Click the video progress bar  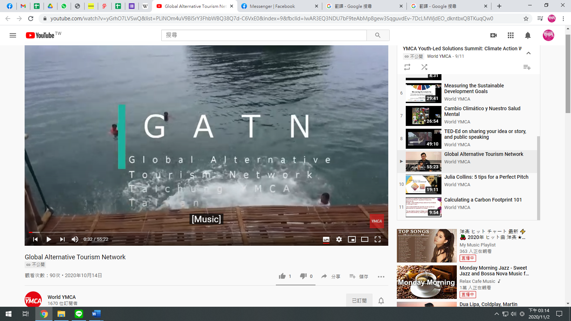pos(206,232)
